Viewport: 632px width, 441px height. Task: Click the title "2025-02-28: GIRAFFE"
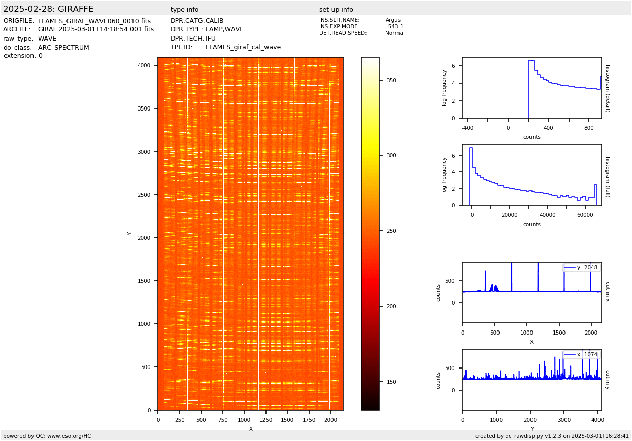48,9
